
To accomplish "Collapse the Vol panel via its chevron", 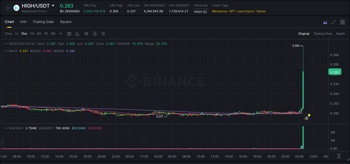I will tap(6, 128).
